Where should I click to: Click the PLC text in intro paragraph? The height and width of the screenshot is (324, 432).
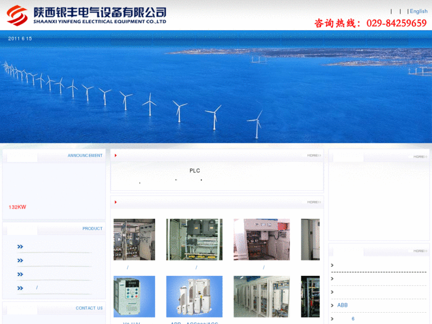click(x=195, y=171)
